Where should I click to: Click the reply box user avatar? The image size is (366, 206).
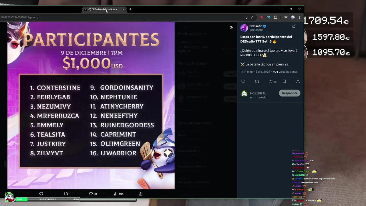tap(244, 93)
